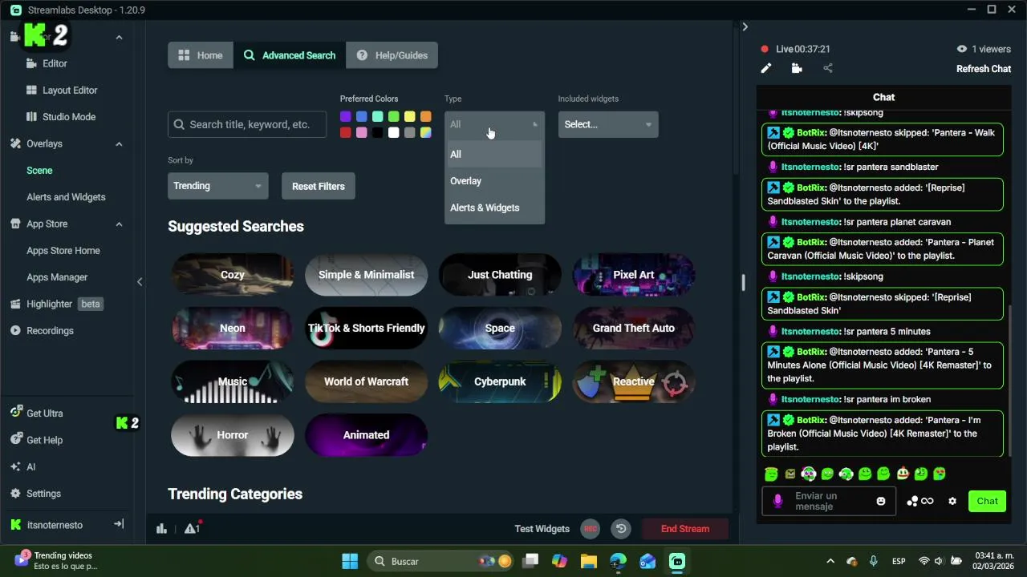Select the Advanced Search tab
Screen dimensions: 1027x577
click(290, 55)
